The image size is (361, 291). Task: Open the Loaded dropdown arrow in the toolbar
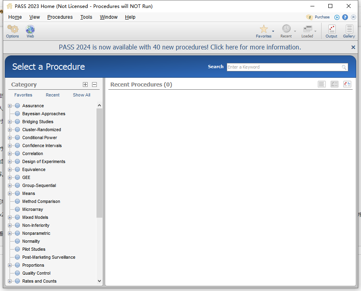pyautogui.click(x=316, y=31)
